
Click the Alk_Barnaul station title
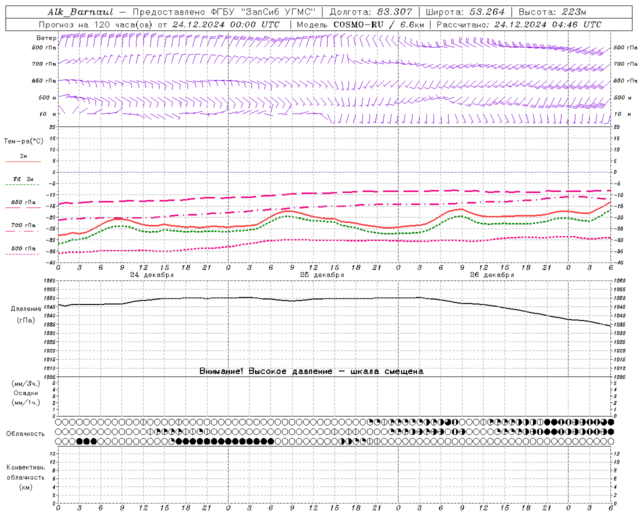tap(80, 12)
